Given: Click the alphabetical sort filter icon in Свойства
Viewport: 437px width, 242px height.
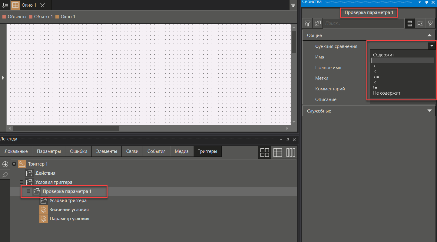Looking at the screenshot, I should tap(308, 23).
